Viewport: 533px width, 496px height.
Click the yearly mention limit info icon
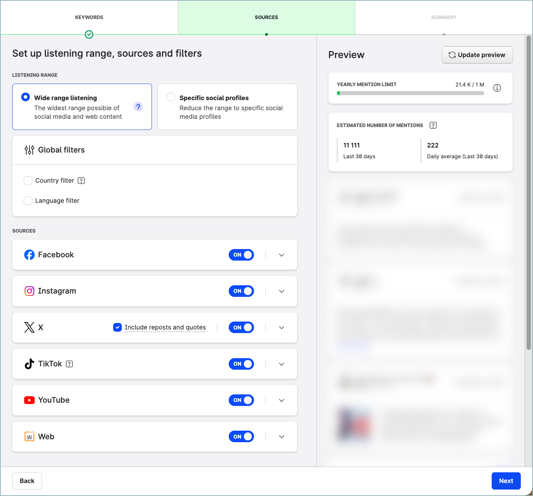[497, 88]
